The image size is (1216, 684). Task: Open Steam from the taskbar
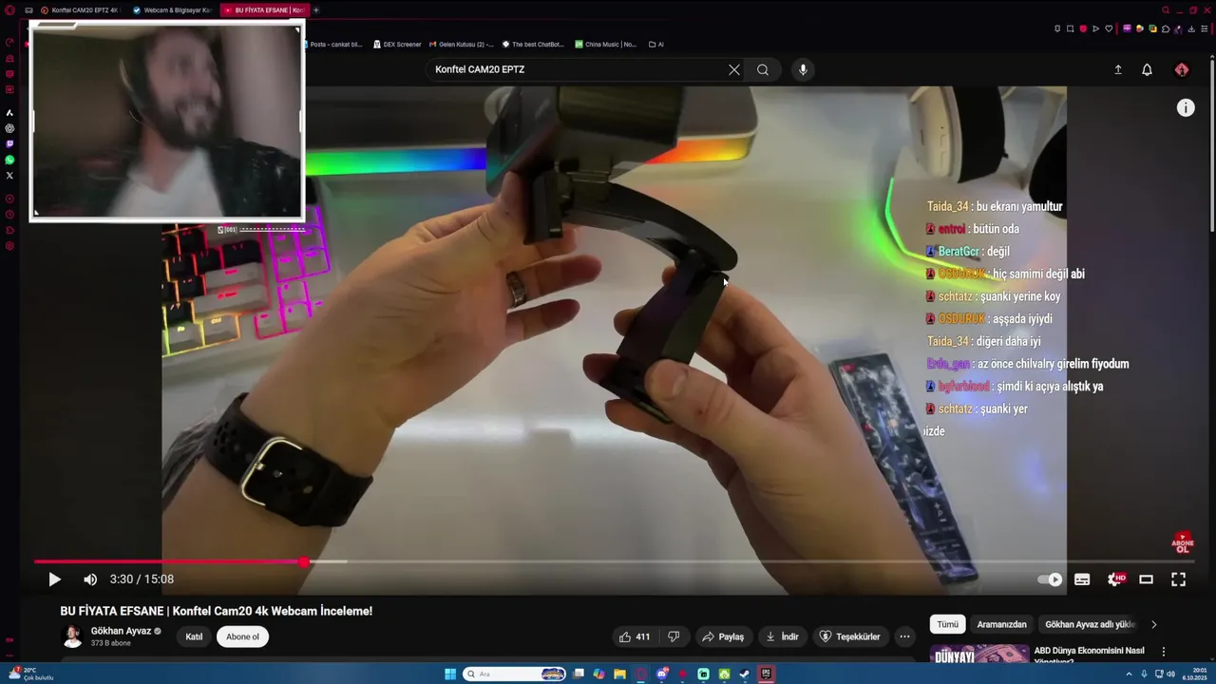pyautogui.click(x=745, y=674)
